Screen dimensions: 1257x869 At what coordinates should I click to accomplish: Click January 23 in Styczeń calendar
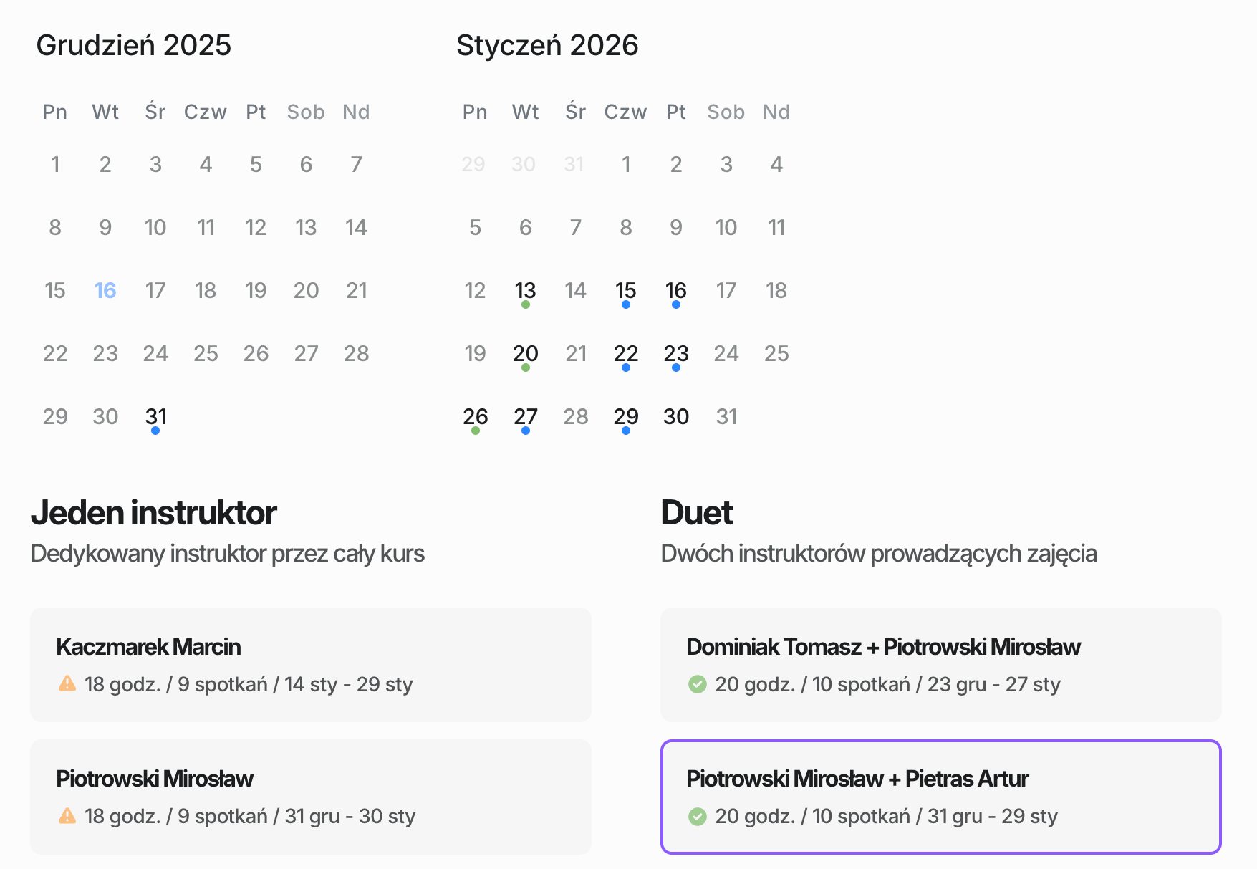click(x=675, y=353)
